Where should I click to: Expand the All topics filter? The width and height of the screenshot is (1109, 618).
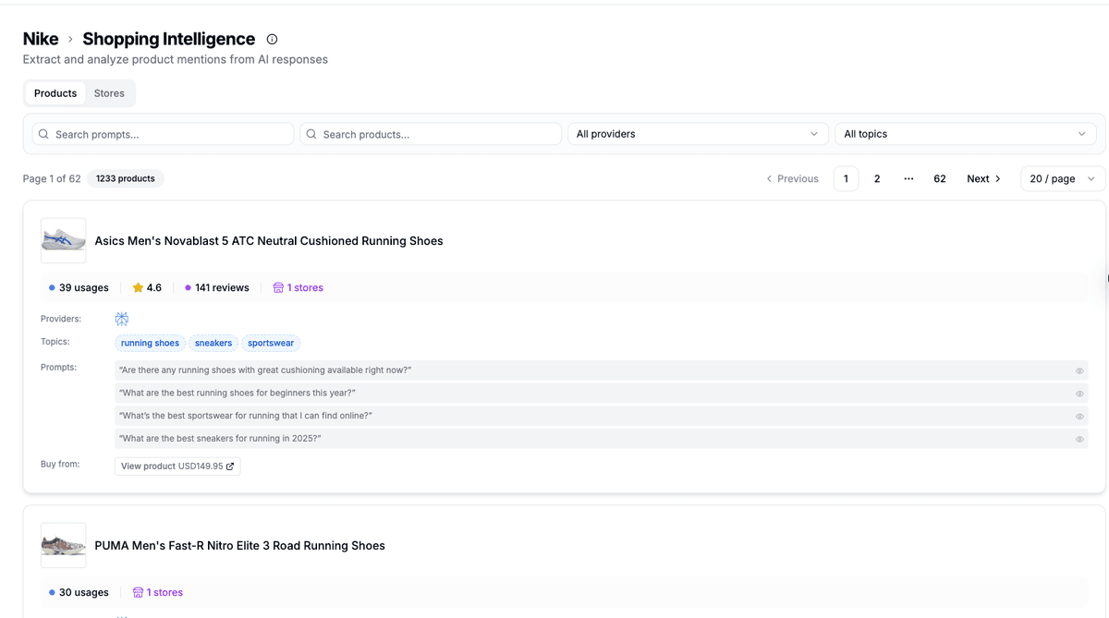coord(965,134)
